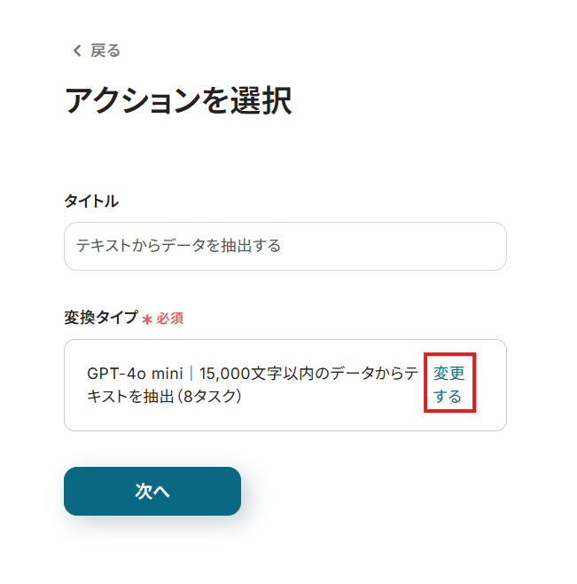This screenshot has width=577, height=584.
Task: Click 変更する to change conversion type
Action: (449, 385)
